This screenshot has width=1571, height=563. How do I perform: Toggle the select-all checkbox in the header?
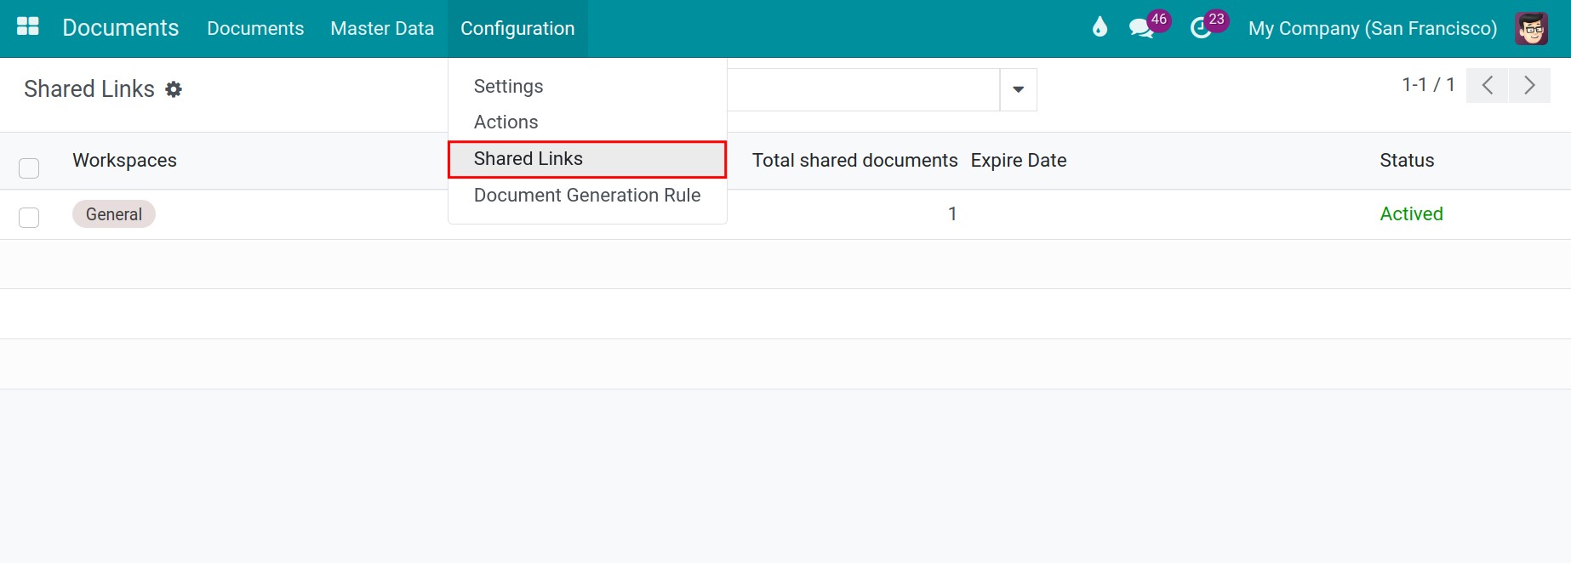pyautogui.click(x=29, y=168)
